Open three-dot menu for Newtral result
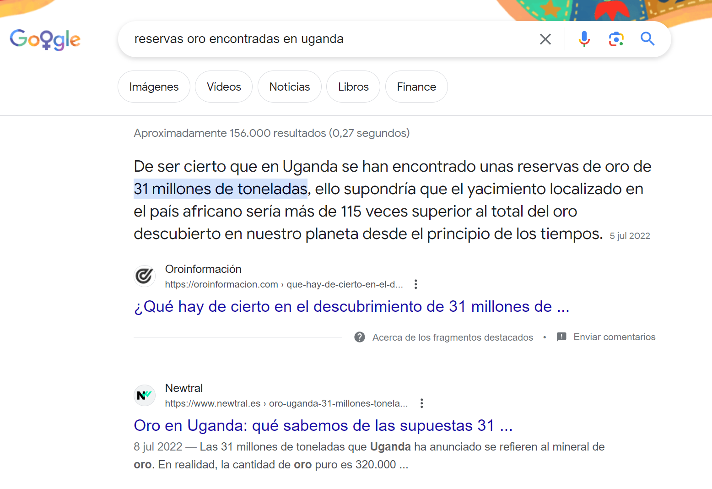 [x=421, y=403]
